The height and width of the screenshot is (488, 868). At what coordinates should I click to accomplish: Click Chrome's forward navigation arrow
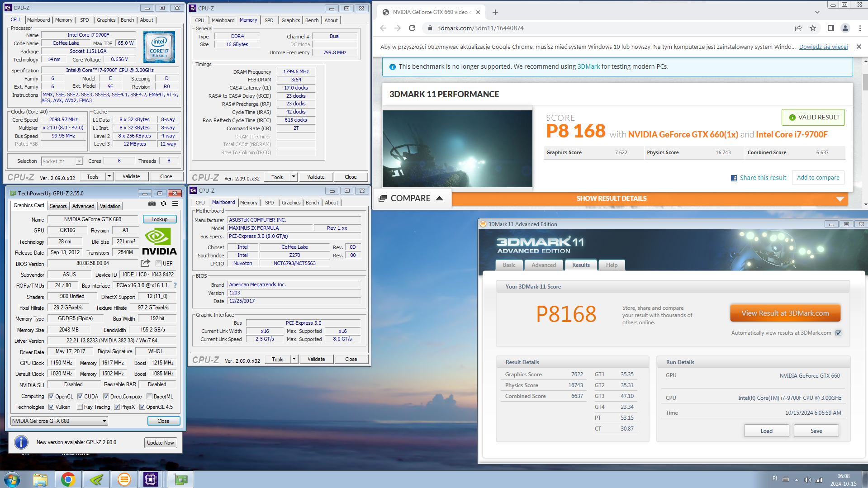pyautogui.click(x=398, y=28)
